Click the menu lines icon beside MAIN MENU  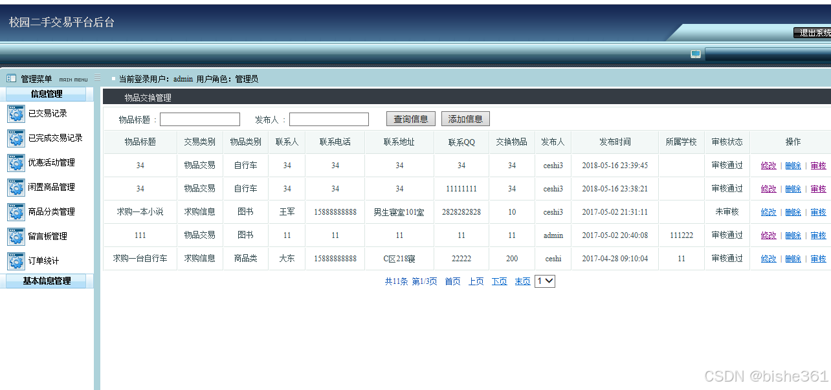coord(97,78)
